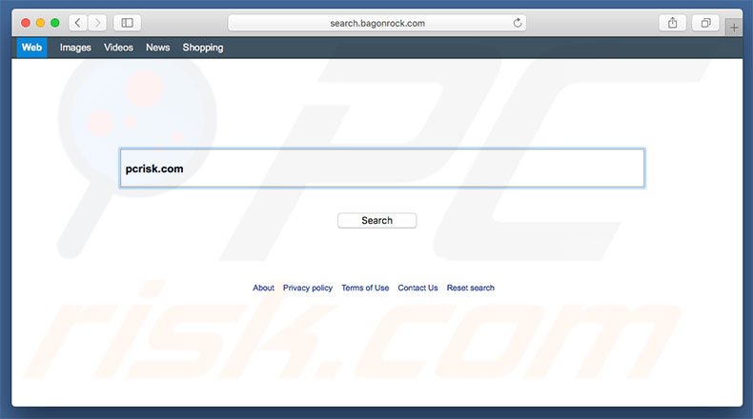
Task: Open the Terms of Use link
Action: point(365,288)
